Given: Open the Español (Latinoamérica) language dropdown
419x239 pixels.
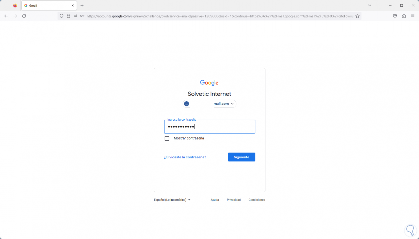Looking at the screenshot, I should pos(172,200).
